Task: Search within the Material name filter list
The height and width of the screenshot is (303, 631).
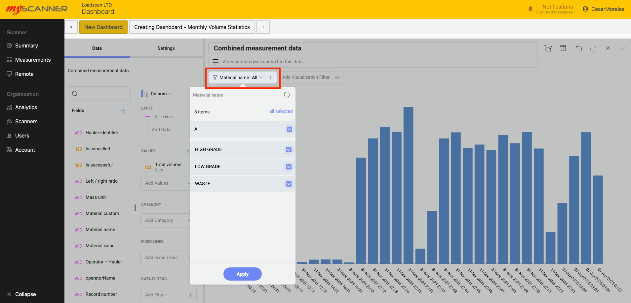Action: [x=287, y=95]
